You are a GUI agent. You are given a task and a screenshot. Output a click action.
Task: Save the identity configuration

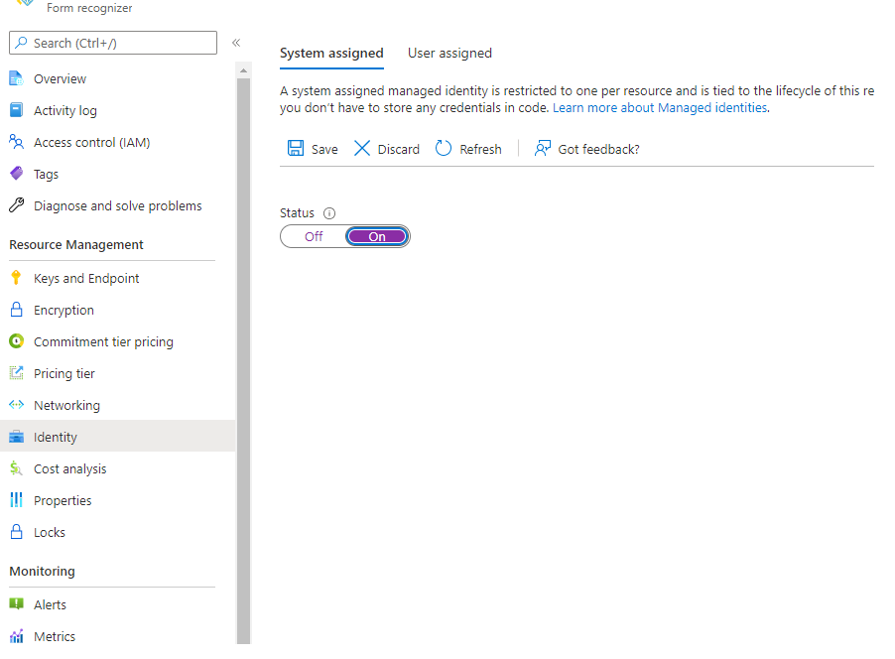pos(313,149)
